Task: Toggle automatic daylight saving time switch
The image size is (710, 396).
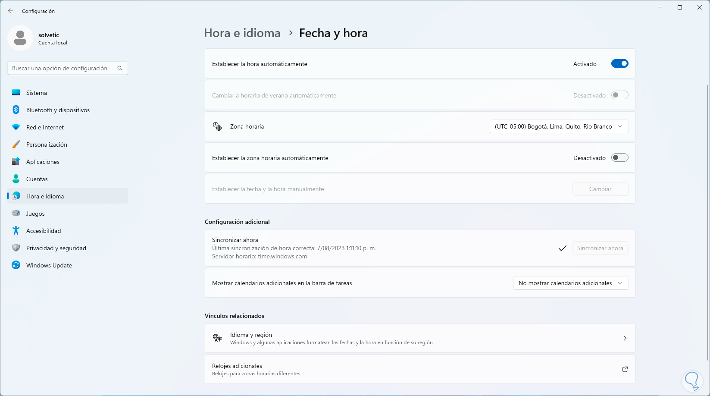Action: tap(619, 95)
